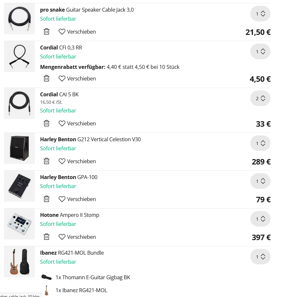
Task: Adjust quantity of Harley Benton GPA-100
Action: point(260,181)
